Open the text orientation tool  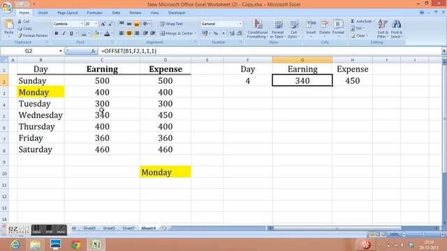click(146, 24)
